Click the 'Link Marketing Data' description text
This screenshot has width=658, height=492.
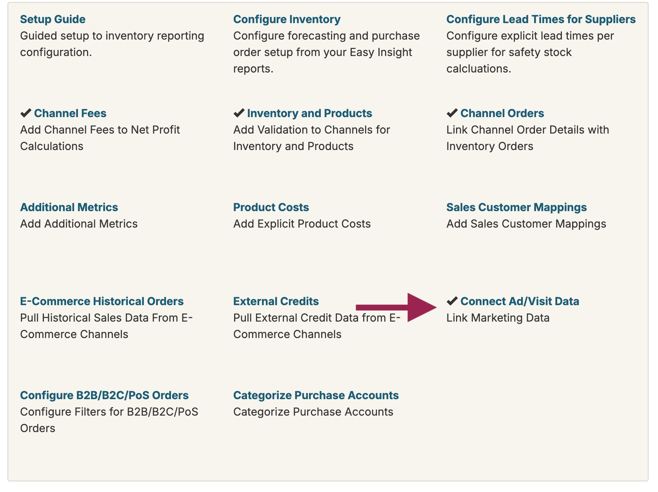498,318
